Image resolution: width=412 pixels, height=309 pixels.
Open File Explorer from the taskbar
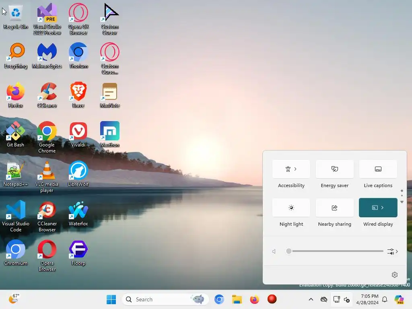tap(237, 299)
